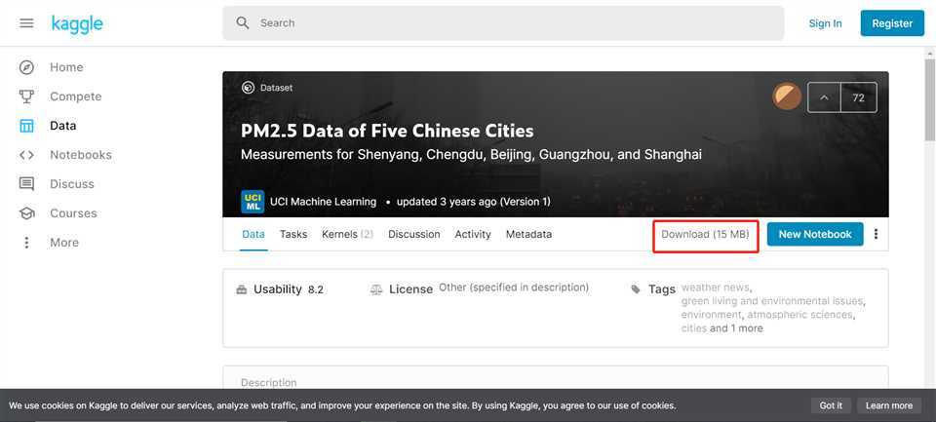Click the Data table icon in sidebar
The height and width of the screenshot is (422, 936).
(x=26, y=126)
